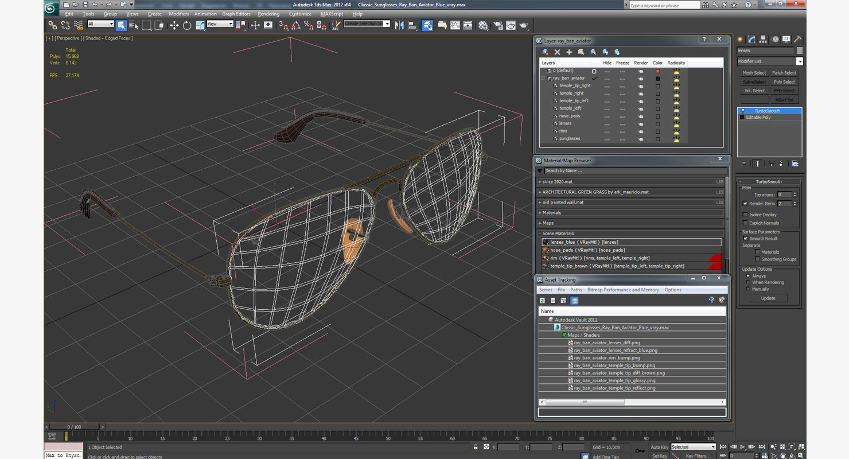Click the Auto Key button
The image size is (849, 459).
point(659,447)
